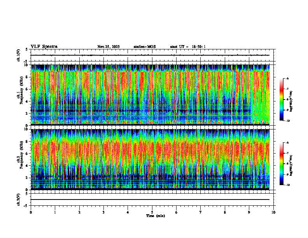This screenshot has height=238, width=308.
Task: Click the ch.2 spectrogram color bar
Action: [281, 164]
